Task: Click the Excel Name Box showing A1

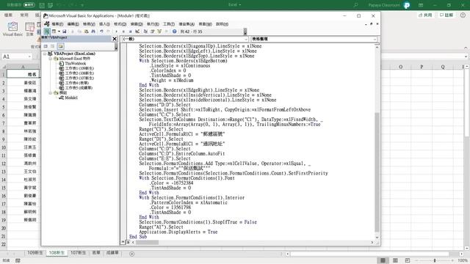Action: tap(16, 56)
